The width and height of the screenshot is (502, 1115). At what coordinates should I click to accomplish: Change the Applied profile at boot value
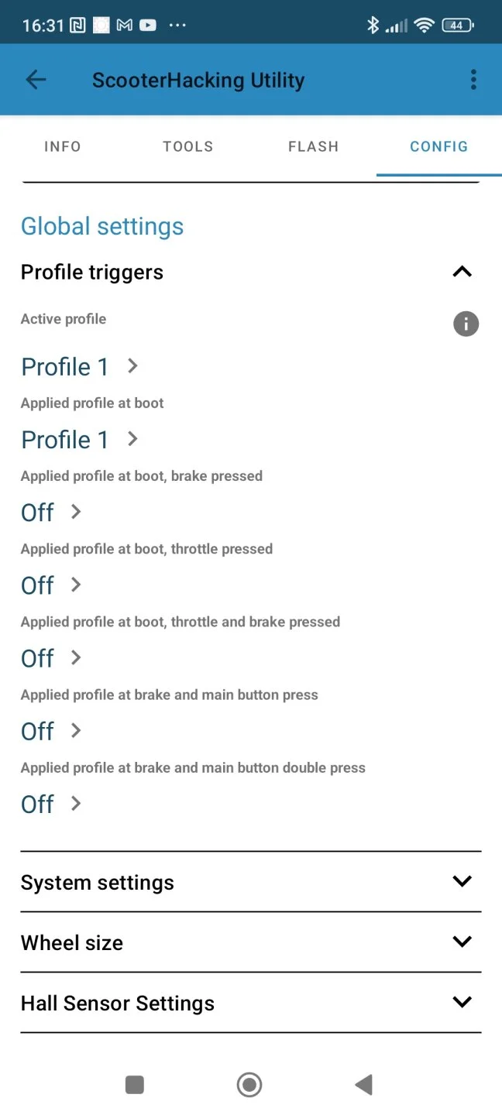click(79, 440)
